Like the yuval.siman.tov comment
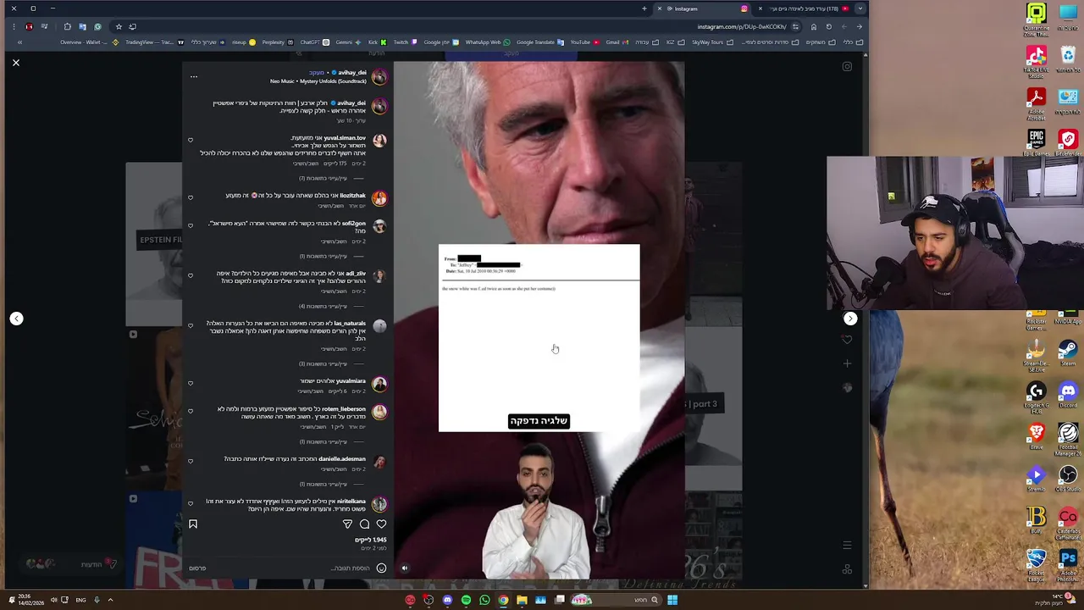 point(191,140)
